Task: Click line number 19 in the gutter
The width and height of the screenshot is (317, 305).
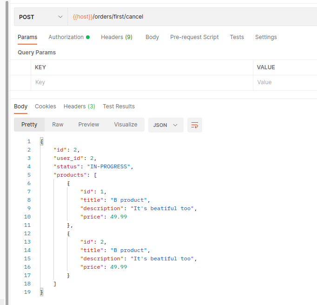Action: 27,292
